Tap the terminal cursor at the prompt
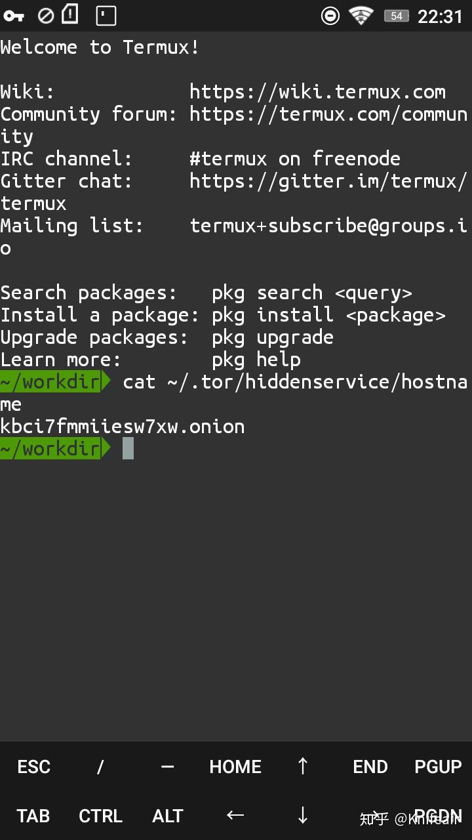The width and height of the screenshot is (472, 840). click(128, 448)
